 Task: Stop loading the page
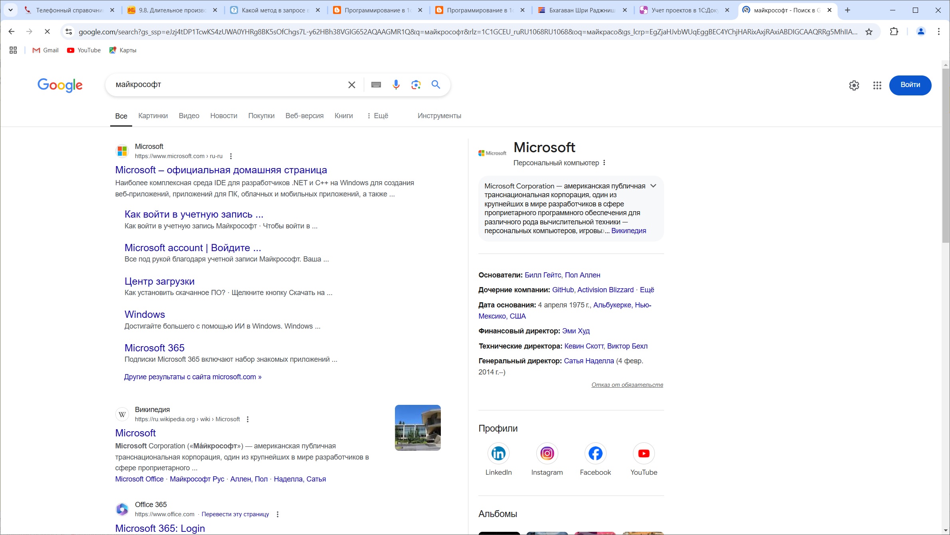click(x=47, y=32)
